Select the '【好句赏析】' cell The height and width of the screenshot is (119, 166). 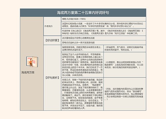pos(52,78)
